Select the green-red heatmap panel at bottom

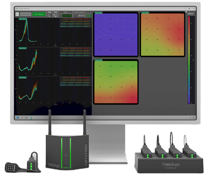click(x=116, y=82)
